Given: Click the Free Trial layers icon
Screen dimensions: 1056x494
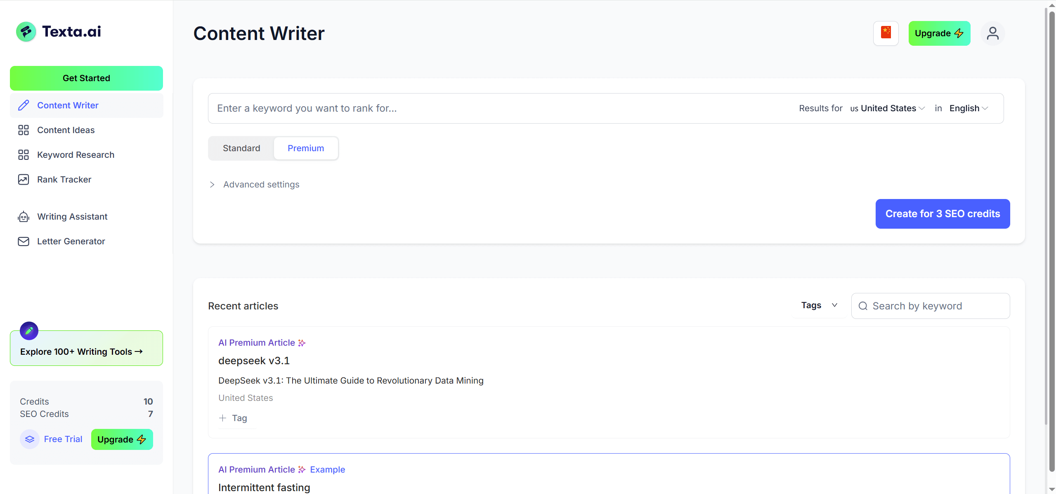Looking at the screenshot, I should [30, 439].
